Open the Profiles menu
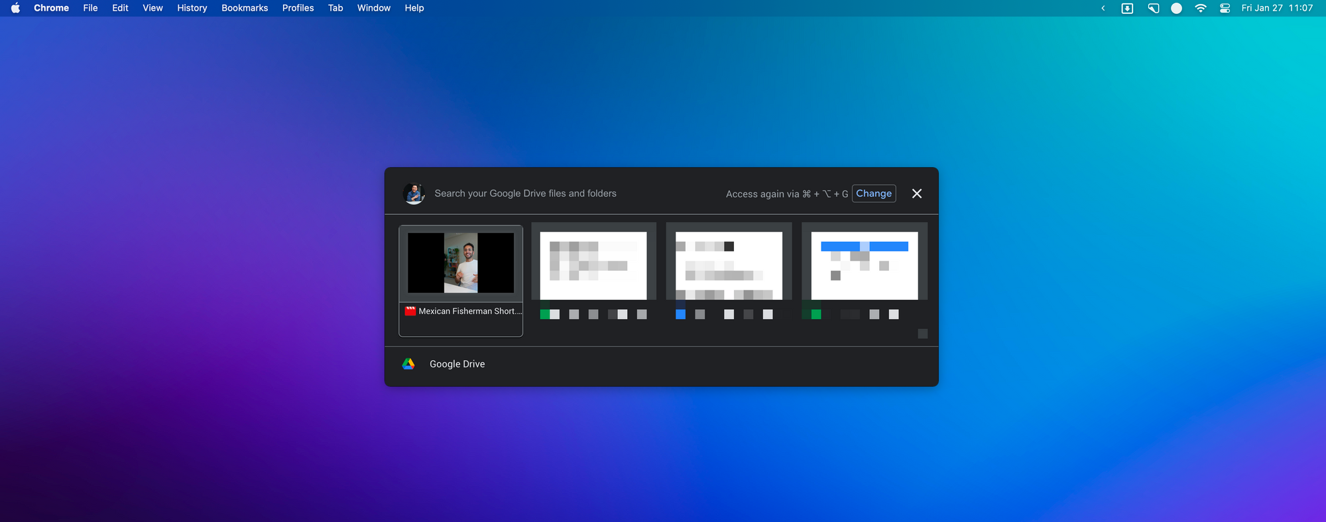This screenshot has width=1326, height=522. (298, 8)
